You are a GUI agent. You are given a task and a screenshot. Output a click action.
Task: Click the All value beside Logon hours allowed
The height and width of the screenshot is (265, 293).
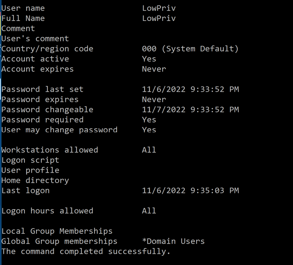[x=149, y=211]
